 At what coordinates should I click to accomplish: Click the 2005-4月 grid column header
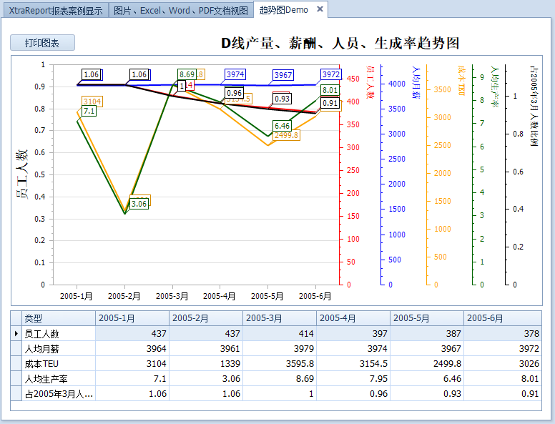pyautogui.click(x=353, y=318)
